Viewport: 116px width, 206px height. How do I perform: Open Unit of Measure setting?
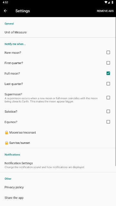tap(58, 32)
